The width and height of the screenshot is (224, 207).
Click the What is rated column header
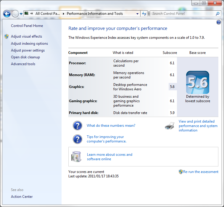tap(123, 53)
